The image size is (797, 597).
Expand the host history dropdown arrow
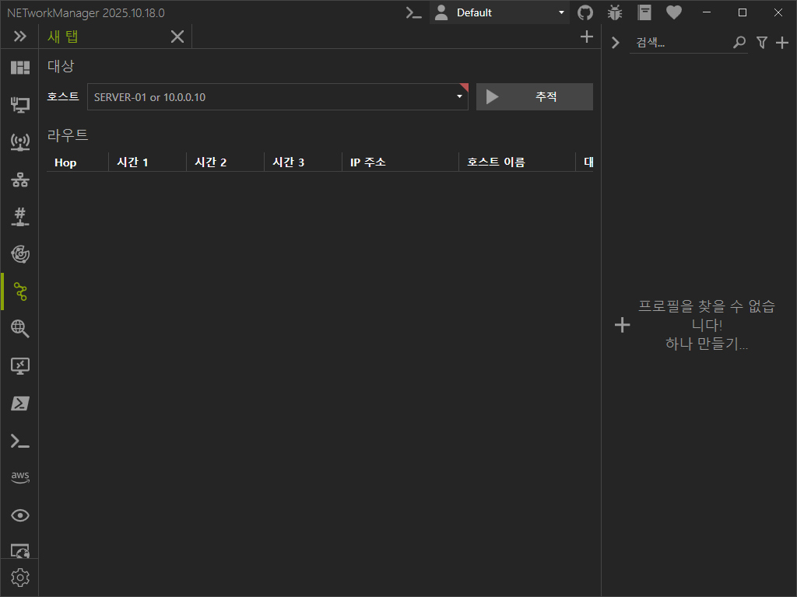[459, 96]
